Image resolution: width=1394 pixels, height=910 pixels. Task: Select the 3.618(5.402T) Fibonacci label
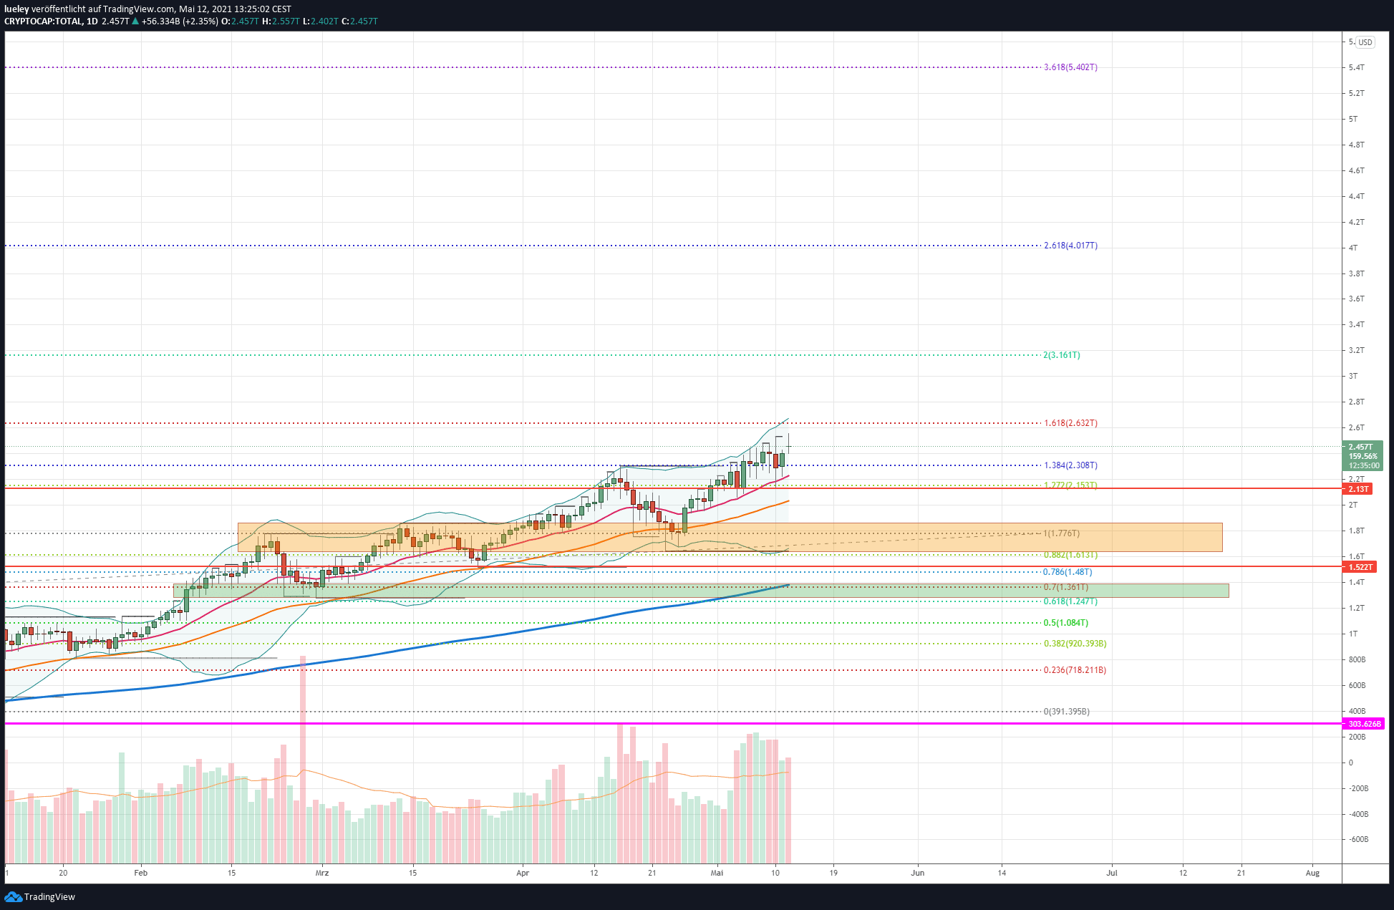pos(1070,67)
